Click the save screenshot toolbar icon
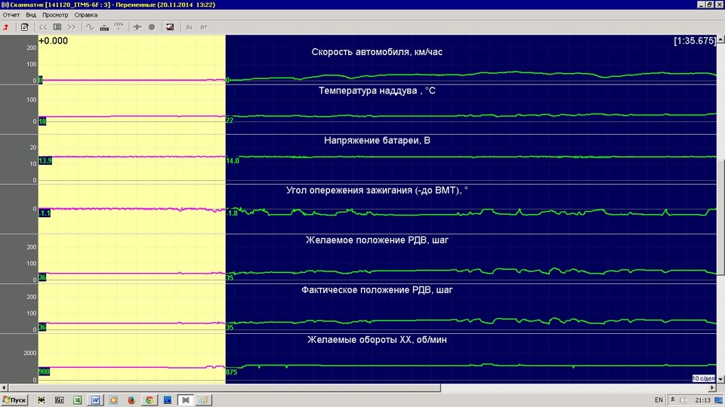This screenshot has width=725, height=407. click(x=170, y=27)
